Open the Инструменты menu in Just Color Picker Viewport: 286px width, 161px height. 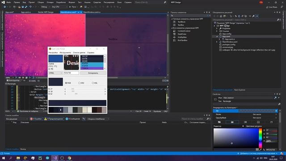click(65, 53)
